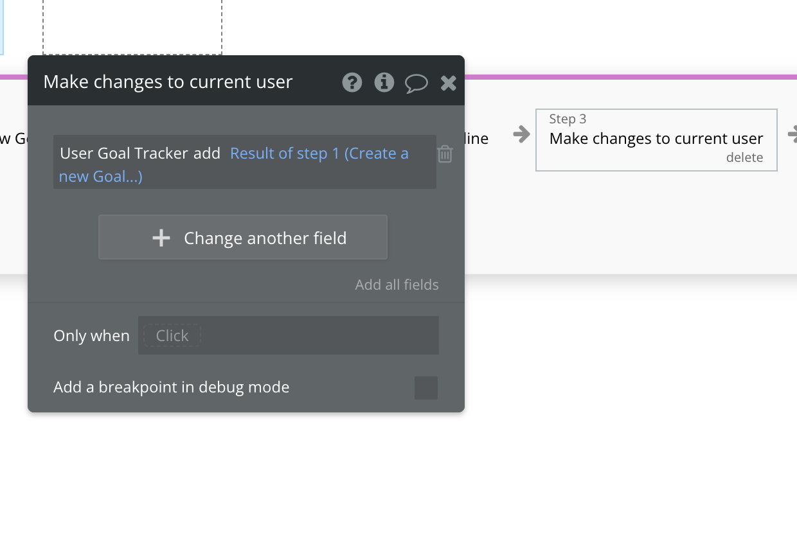Image resolution: width=797 pixels, height=537 pixels.
Task: Select the dashed outline element box at top
Action: [x=132, y=27]
